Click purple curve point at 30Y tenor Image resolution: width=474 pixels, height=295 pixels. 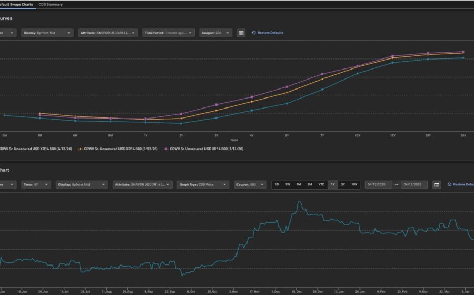[463, 52]
